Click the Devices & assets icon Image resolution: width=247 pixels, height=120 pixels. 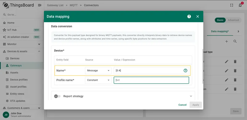pyautogui.click(x=4, y=51)
